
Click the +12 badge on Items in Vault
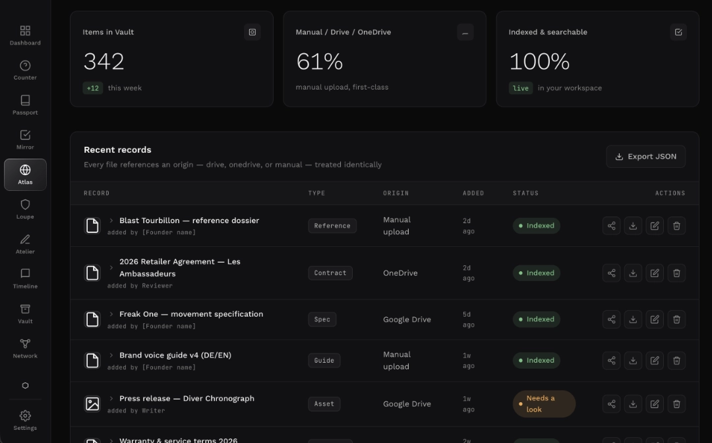pos(93,88)
